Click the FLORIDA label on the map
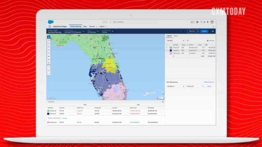 100,59
